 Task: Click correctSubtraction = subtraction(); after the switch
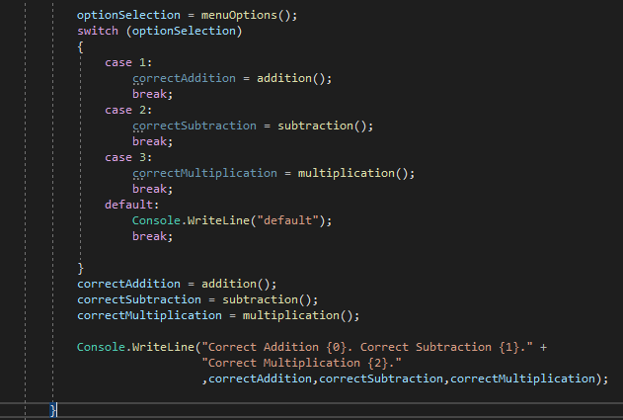(197, 299)
